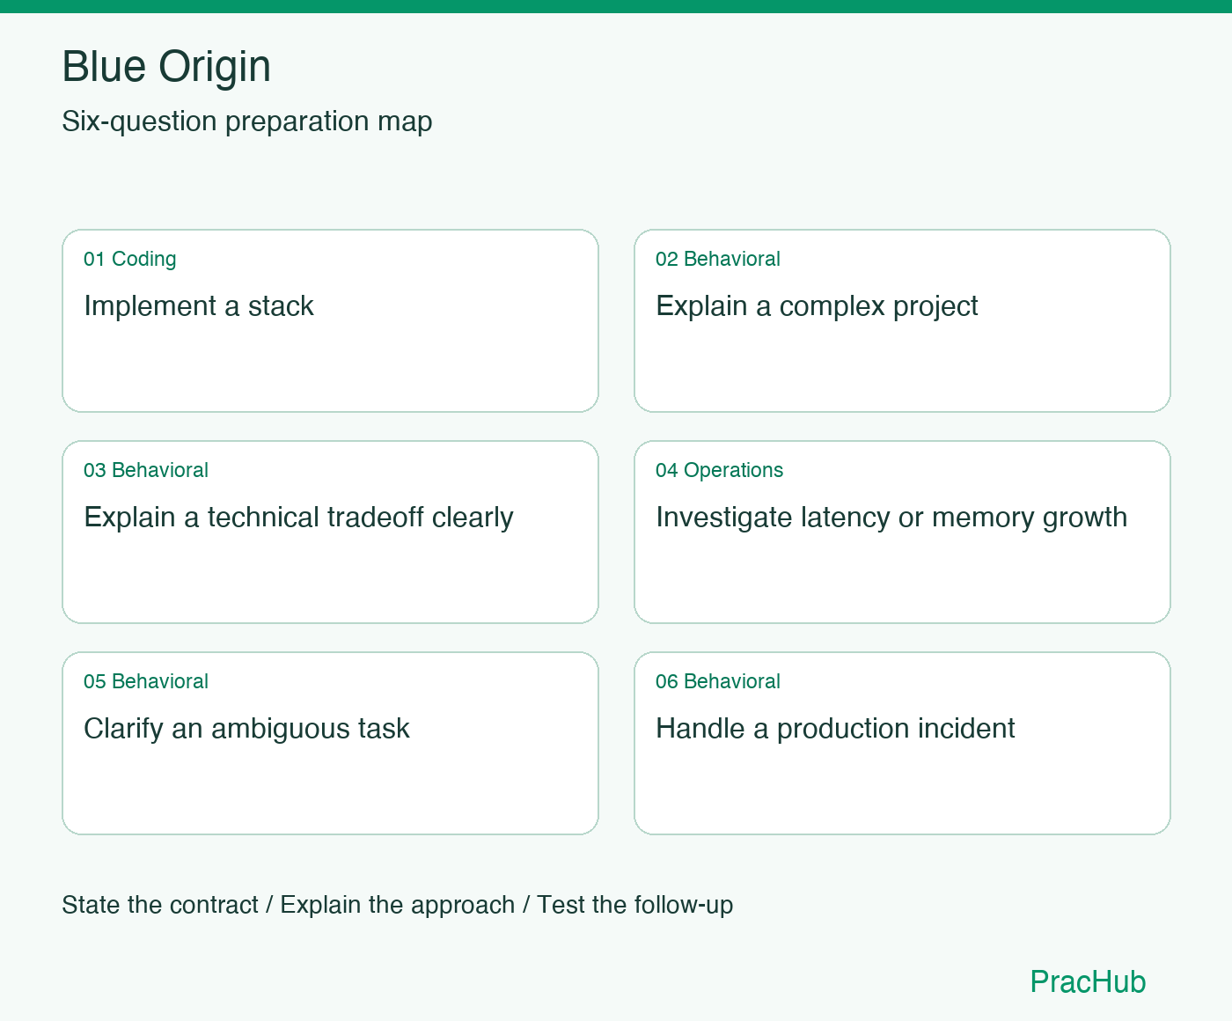Viewport: 1232px width, 1021px height.
Task: Click the Six-question preparation map subtitle
Action: tap(247, 121)
